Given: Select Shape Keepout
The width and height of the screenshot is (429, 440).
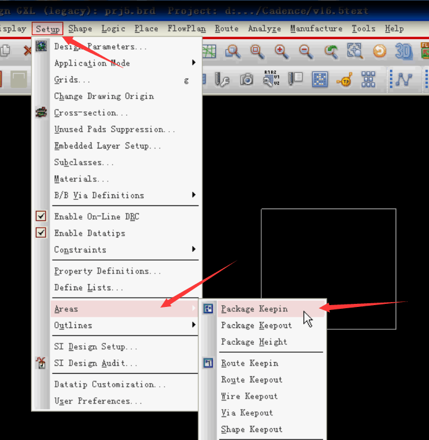Looking at the screenshot, I should point(271,429).
